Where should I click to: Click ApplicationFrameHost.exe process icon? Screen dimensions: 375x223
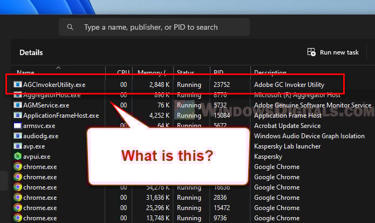pos(18,116)
